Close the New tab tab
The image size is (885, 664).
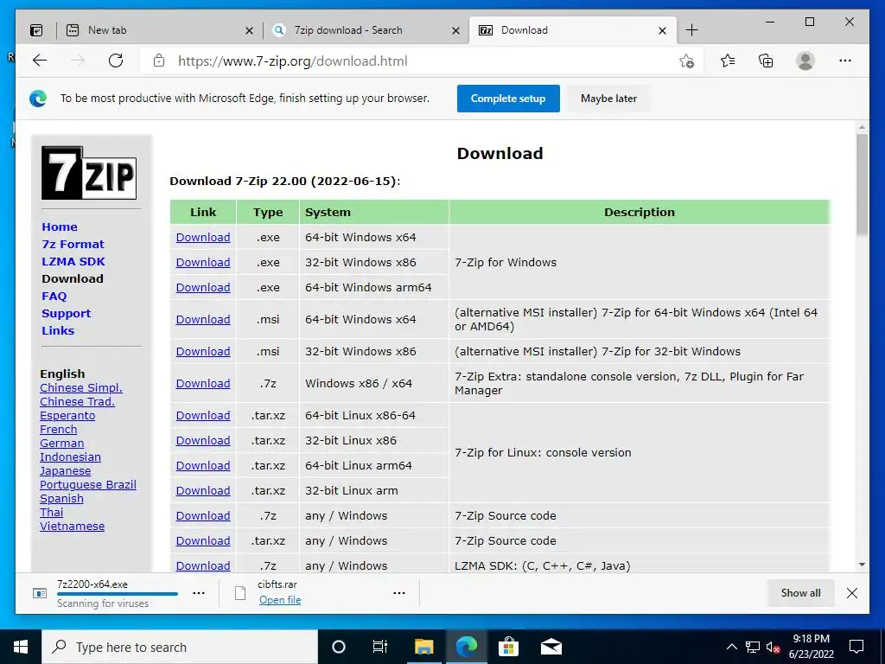pos(249,30)
